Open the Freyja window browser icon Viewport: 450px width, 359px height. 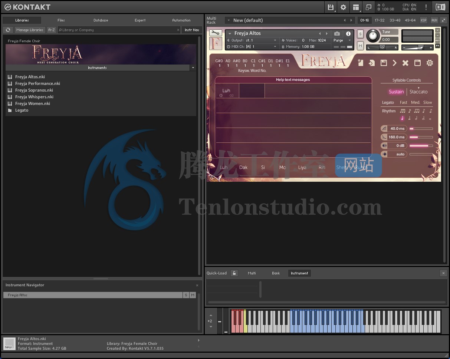point(417,63)
